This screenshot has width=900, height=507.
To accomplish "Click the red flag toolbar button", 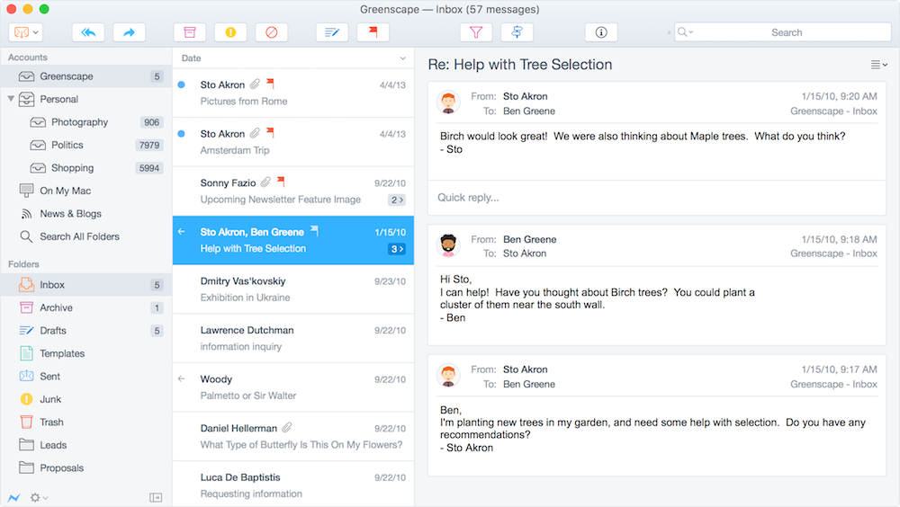I will click(372, 32).
